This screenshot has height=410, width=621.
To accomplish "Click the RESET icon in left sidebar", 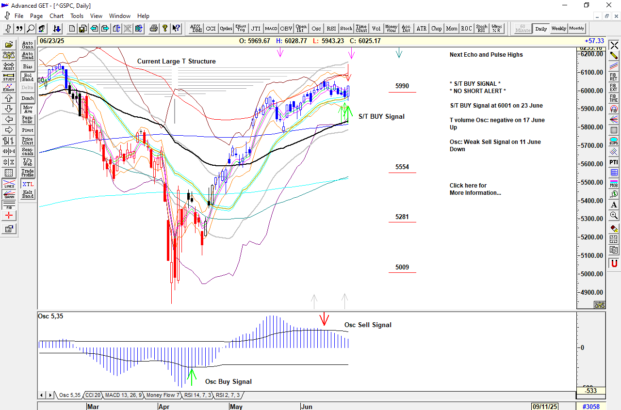I will [9, 66].
